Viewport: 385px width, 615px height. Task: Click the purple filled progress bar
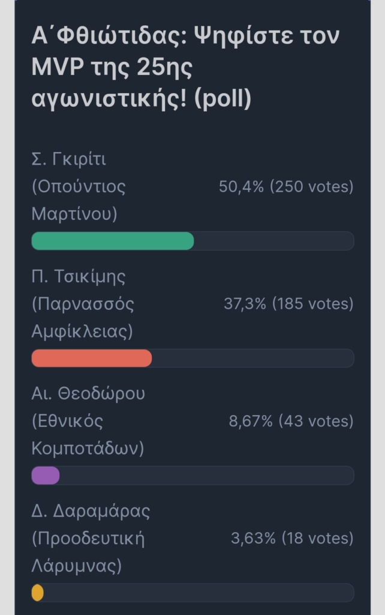pyautogui.click(x=46, y=476)
